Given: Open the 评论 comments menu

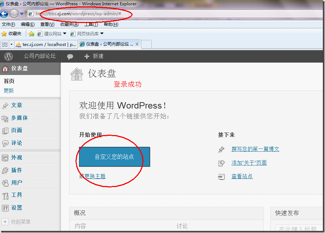Looking at the screenshot, I should 17,143.
